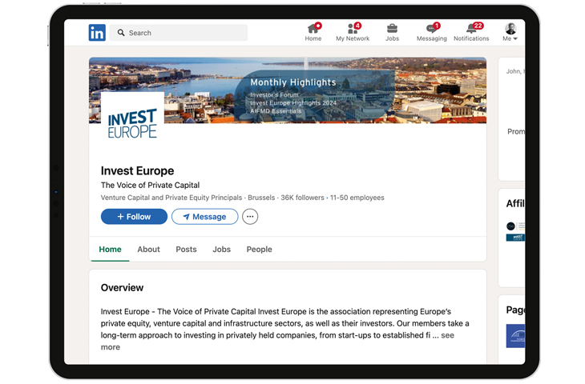Switch to the Posts tab

pyautogui.click(x=186, y=249)
